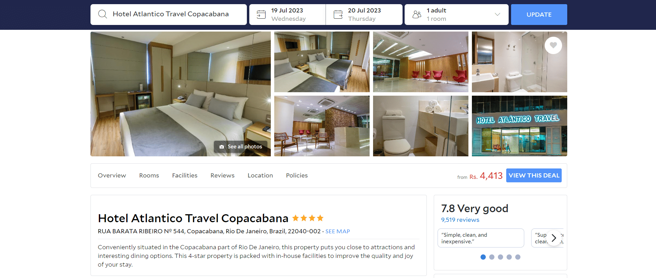Open the check-in calendar icon
Screen dimensions: 656x278
tap(261, 14)
